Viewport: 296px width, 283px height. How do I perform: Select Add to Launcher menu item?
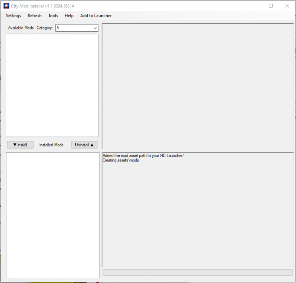[x=96, y=16]
